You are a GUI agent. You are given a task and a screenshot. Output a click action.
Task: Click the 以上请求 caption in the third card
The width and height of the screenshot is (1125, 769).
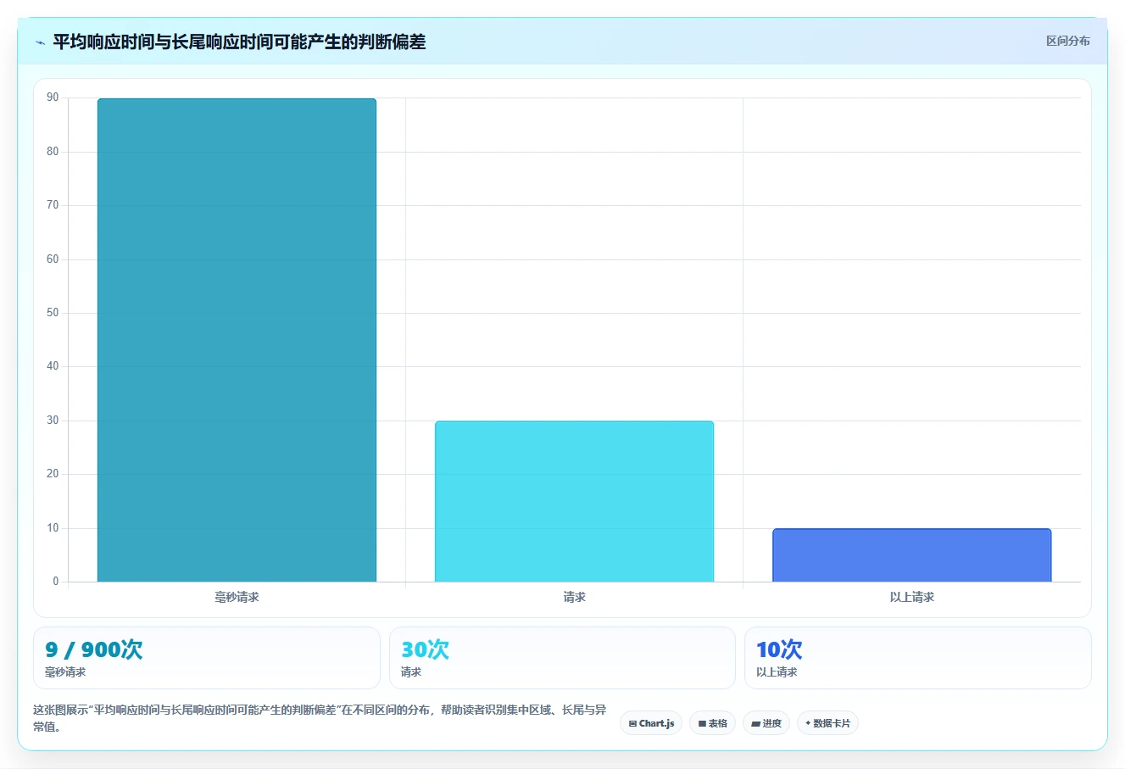(777, 672)
